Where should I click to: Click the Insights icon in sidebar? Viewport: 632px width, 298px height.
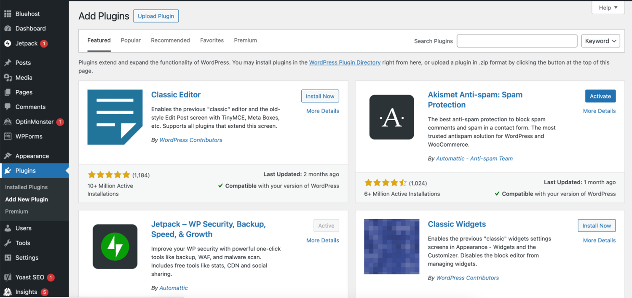pos(8,292)
